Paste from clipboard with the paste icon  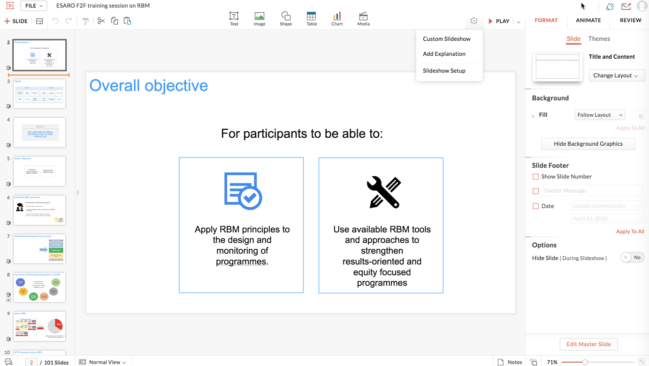click(128, 21)
